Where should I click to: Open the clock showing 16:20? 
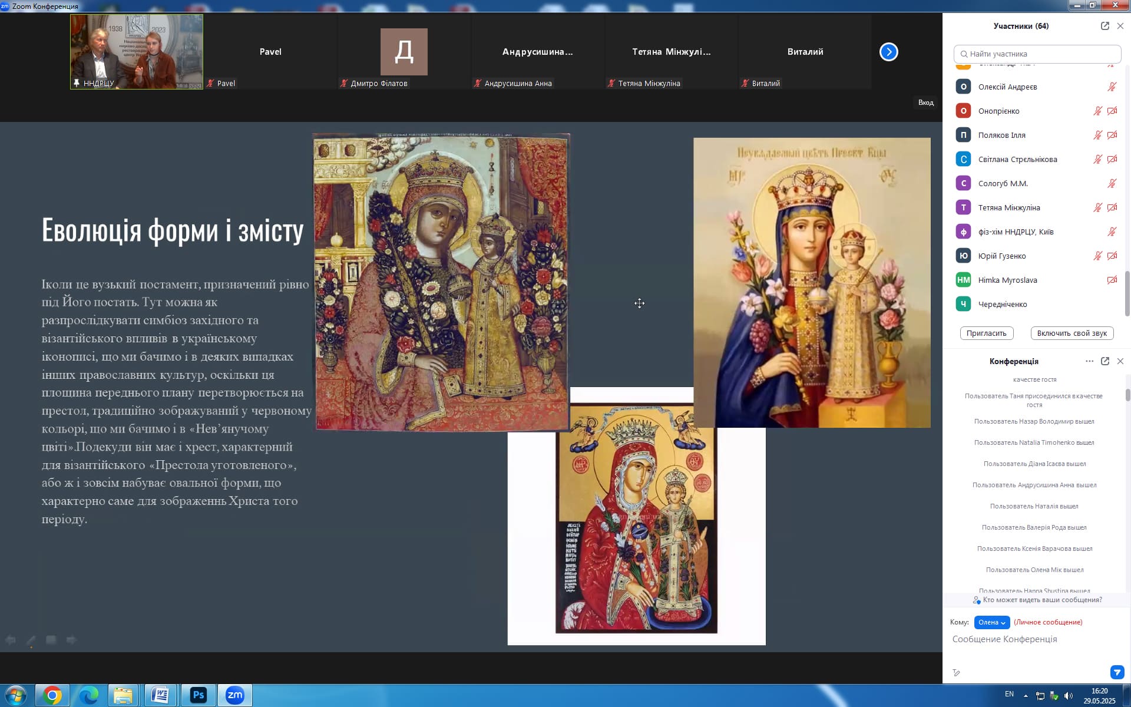pos(1099,696)
